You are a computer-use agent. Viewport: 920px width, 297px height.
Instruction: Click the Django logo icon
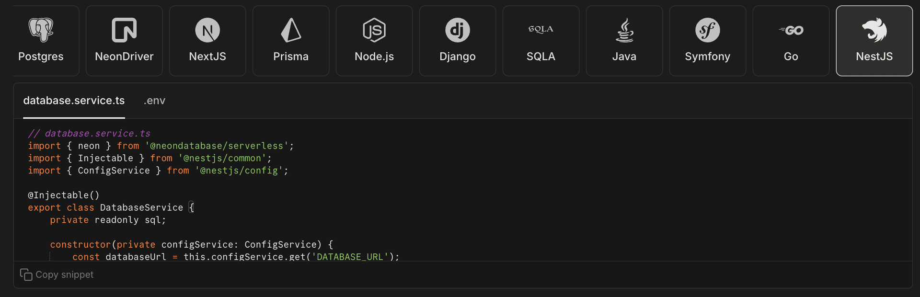pos(458,30)
